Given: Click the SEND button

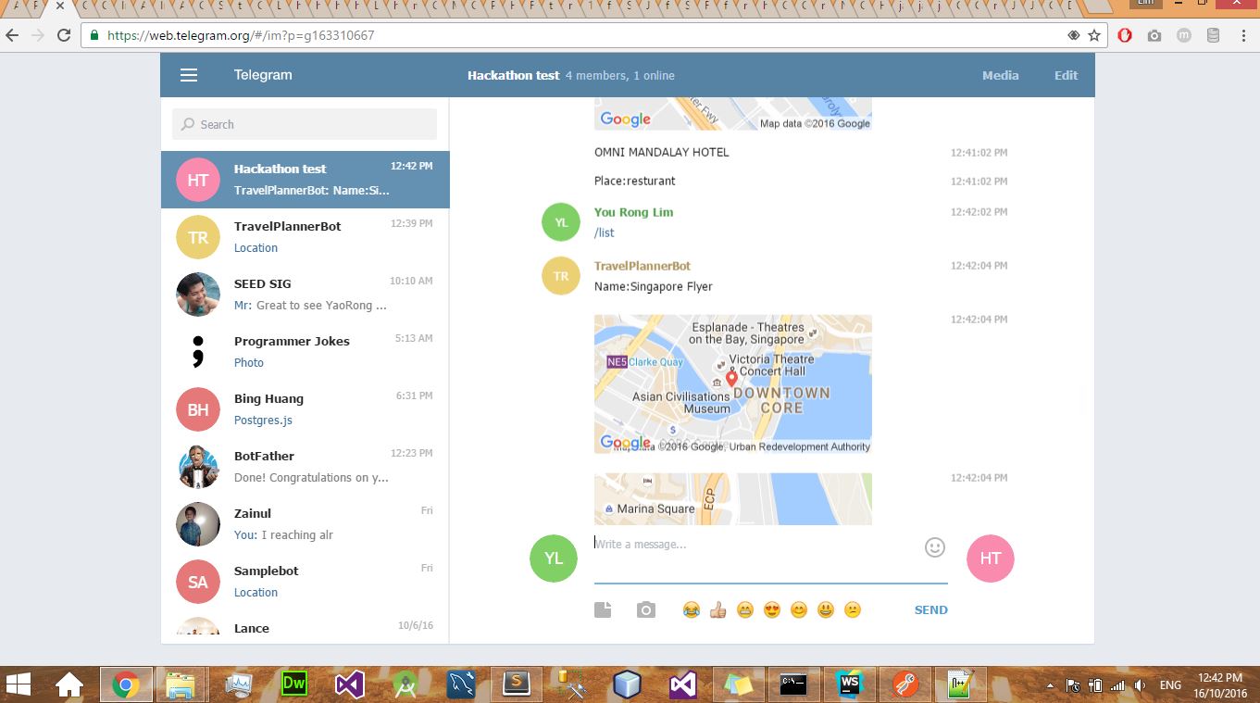Looking at the screenshot, I should (x=930, y=609).
